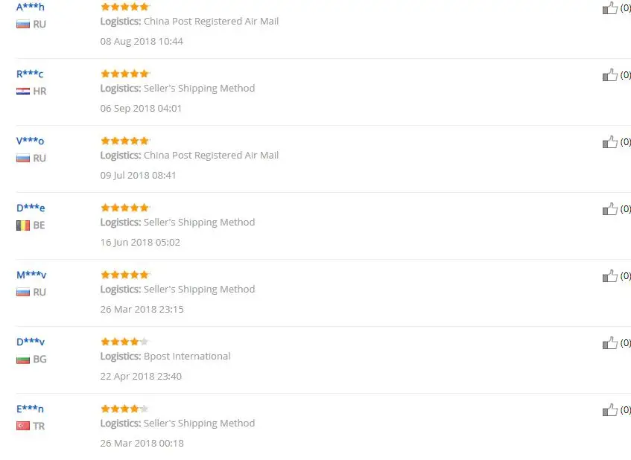Screen dimensions: 631x460
Task: Click the Belgian flag beside BE
Action: (23, 226)
